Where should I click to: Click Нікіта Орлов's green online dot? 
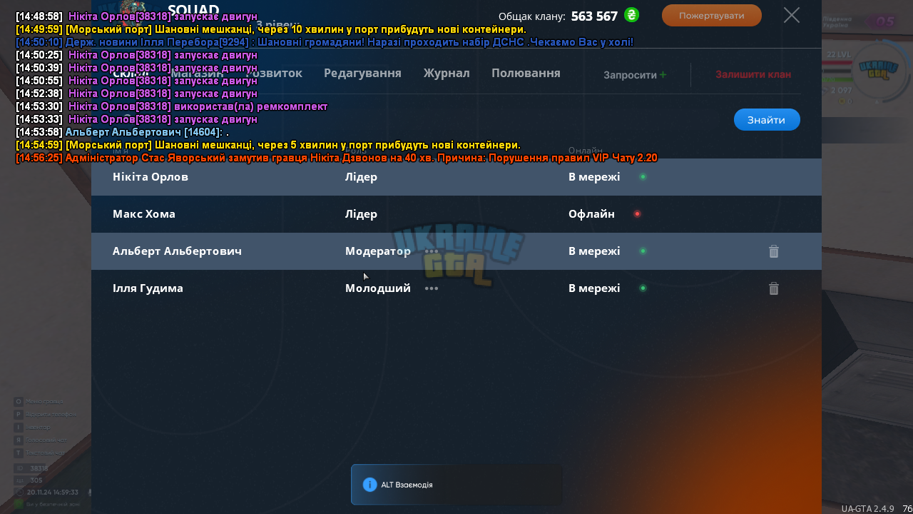tap(643, 177)
